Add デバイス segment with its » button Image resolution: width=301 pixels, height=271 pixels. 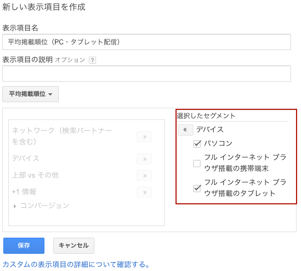click(x=144, y=159)
